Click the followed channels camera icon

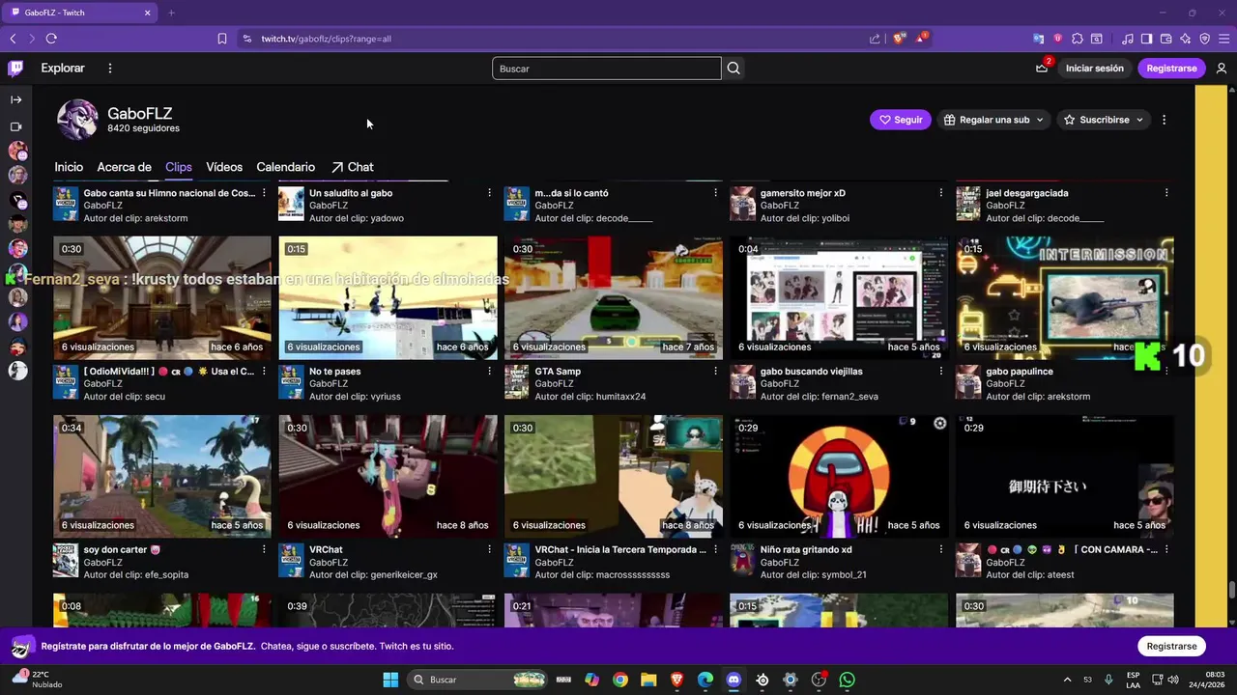click(x=16, y=126)
